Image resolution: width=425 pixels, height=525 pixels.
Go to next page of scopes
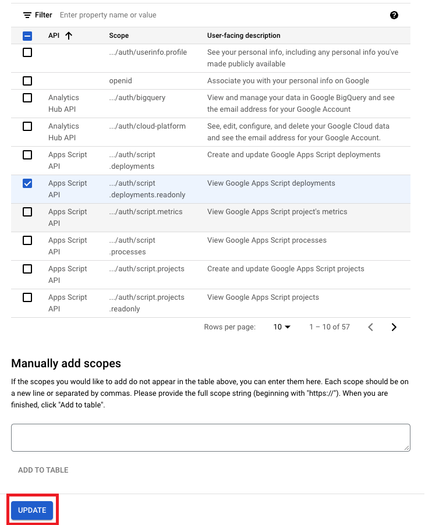(x=394, y=327)
